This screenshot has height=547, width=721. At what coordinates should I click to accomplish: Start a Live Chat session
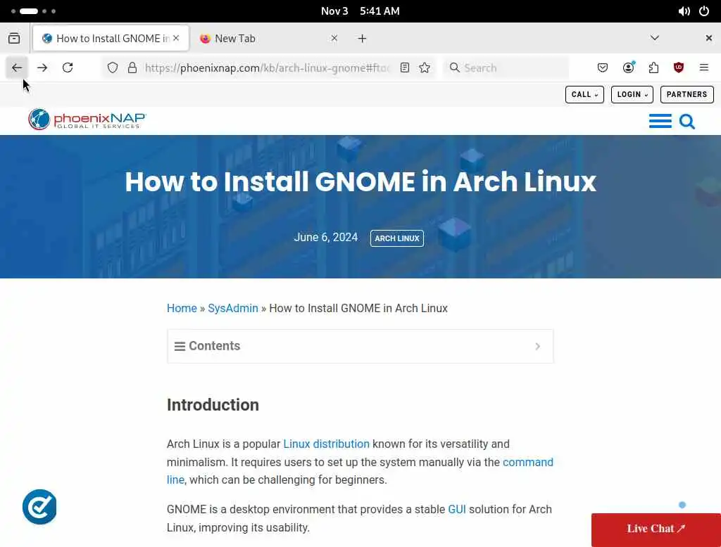coord(656,529)
